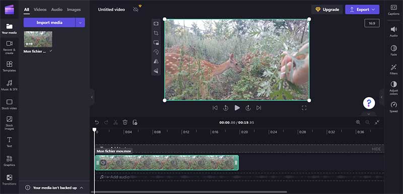
Task: Click the Redo arrow in timeline toolbar
Action: pyautogui.click(x=106, y=122)
